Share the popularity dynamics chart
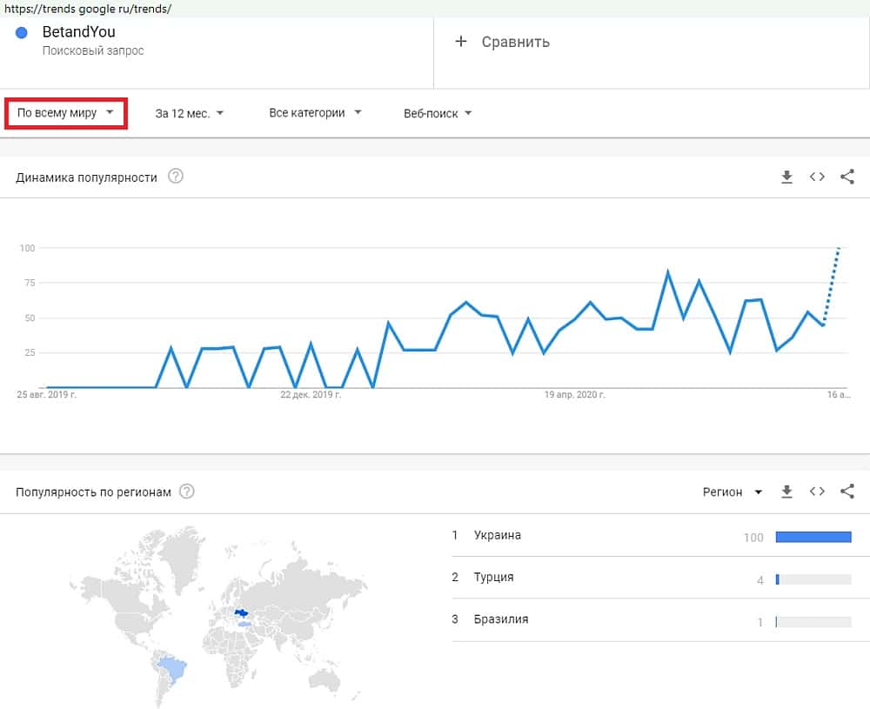 [x=847, y=177]
